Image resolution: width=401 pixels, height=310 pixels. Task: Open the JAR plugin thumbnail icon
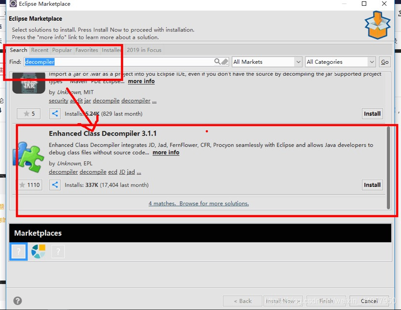29,83
